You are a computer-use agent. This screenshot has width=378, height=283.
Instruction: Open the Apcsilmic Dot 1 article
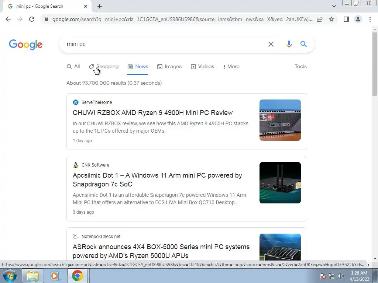tap(157, 180)
